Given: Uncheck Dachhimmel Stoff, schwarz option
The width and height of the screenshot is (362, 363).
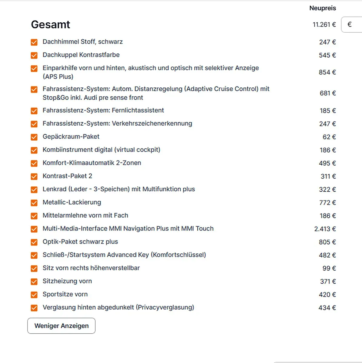Looking at the screenshot, I should pyautogui.click(x=34, y=42).
